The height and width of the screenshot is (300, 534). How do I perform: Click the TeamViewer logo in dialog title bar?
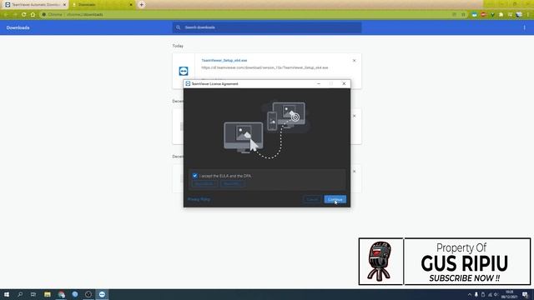click(x=188, y=83)
